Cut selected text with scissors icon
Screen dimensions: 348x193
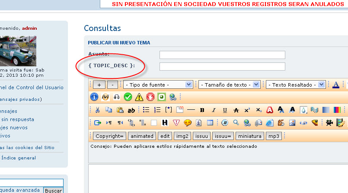coord(97,110)
